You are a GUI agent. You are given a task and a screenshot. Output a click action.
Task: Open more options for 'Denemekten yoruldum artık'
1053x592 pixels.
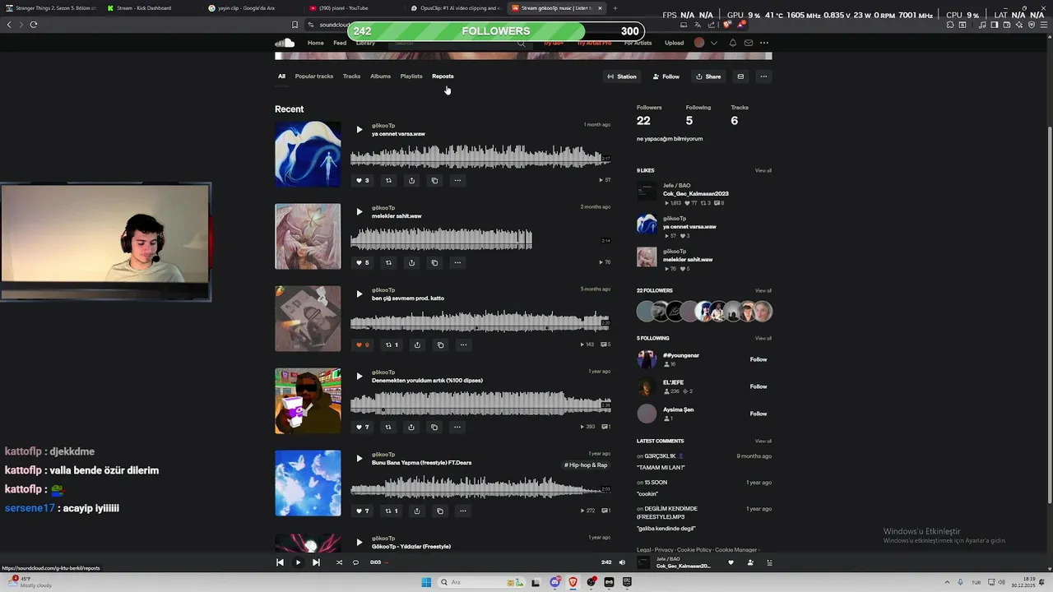[457, 427]
